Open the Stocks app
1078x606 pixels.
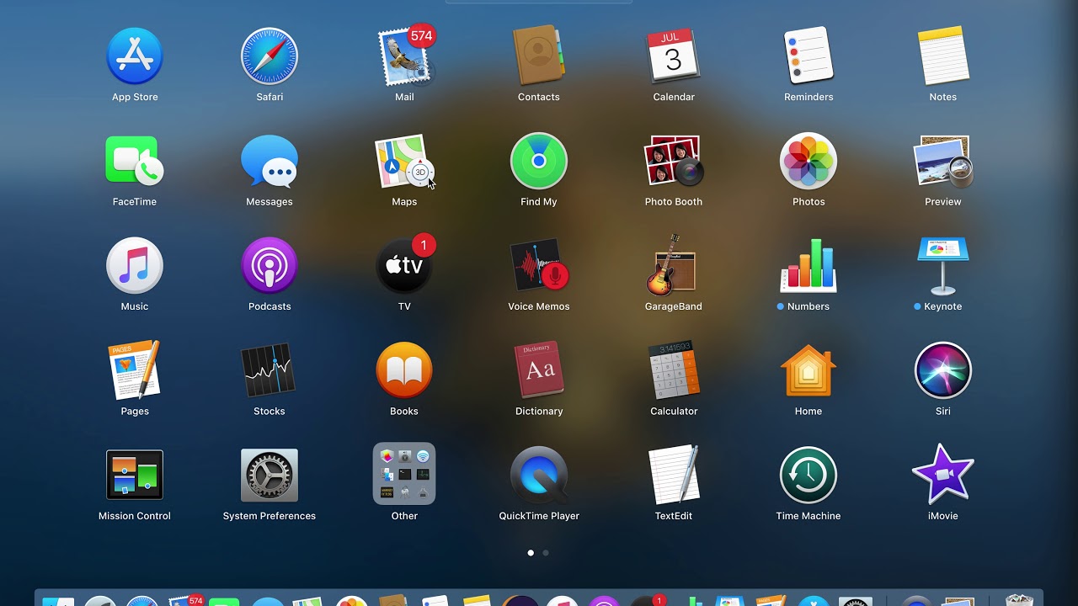point(269,370)
